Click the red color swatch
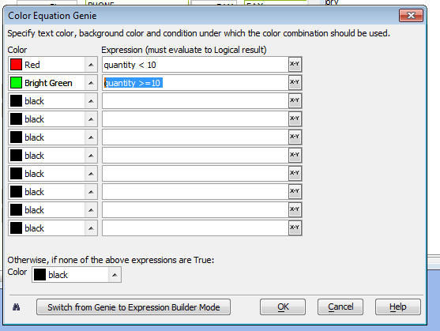The width and height of the screenshot is (440, 331). pyautogui.click(x=16, y=65)
